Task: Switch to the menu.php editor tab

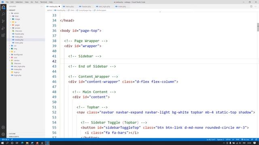Action: [x=69, y=6]
